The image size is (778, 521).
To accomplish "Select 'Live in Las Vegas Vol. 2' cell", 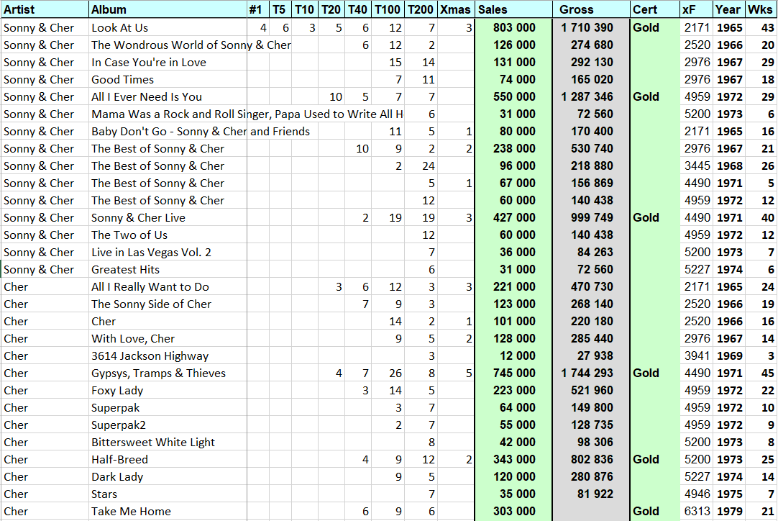I will point(168,253).
